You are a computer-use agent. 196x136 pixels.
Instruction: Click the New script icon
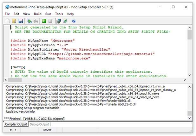tap(8, 21)
